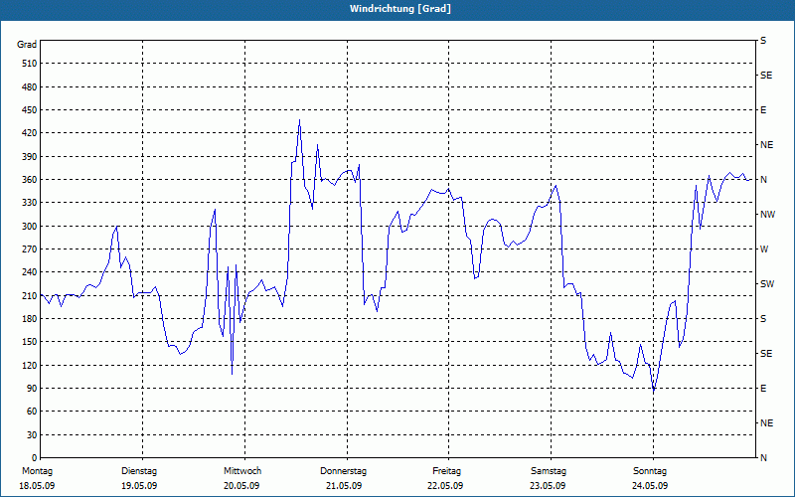Click the chart title 'Windrichtung [Grad]'
Image resolution: width=795 pixels, height=497 pixels.
point(400,9)
